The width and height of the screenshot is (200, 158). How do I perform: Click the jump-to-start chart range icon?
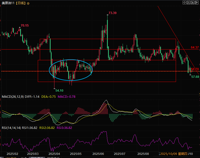click(x=188, y=3)
